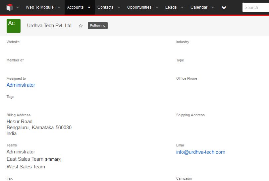Go to the Contacts module
The image size is (269, 181).
pos(105,7)
